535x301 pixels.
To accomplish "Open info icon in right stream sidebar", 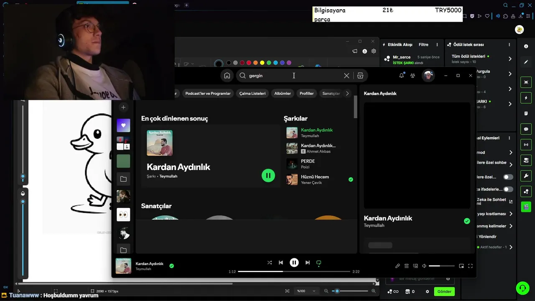I will click(526, 46).
